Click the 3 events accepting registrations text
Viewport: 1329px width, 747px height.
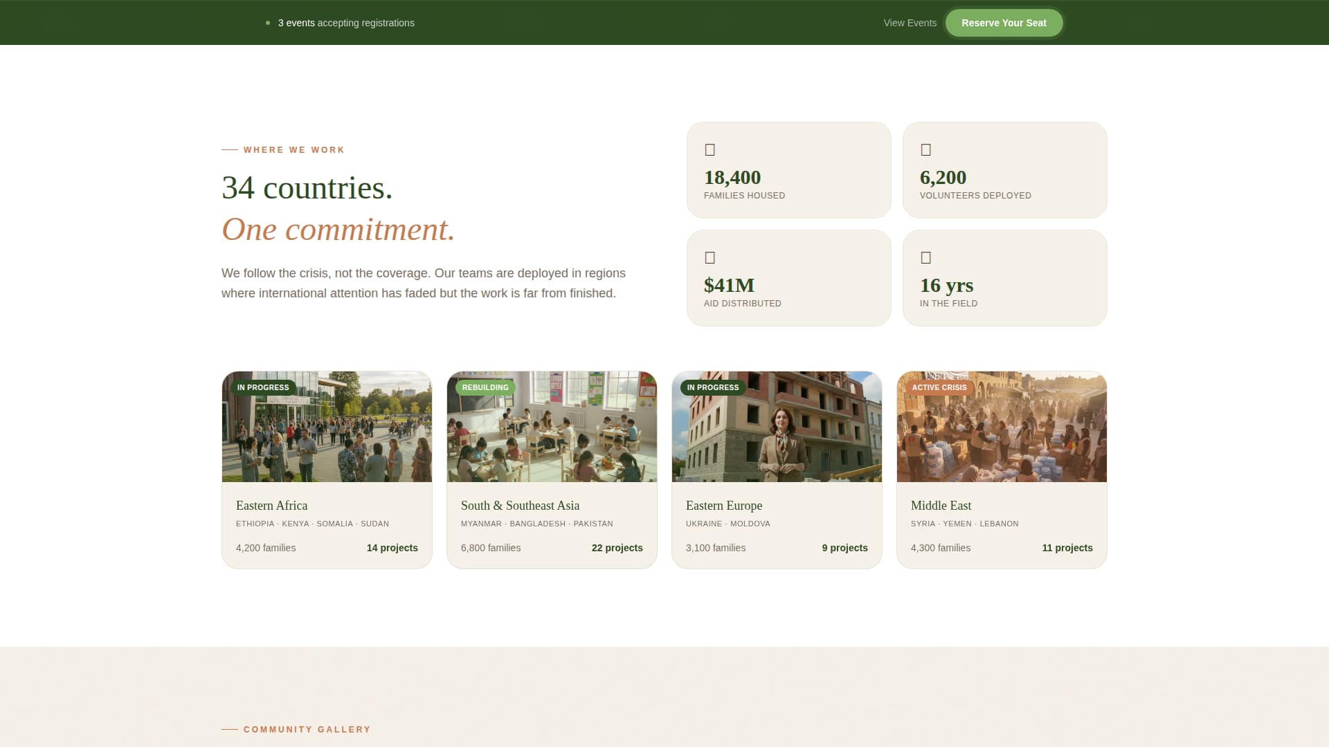tap(346, 23)
